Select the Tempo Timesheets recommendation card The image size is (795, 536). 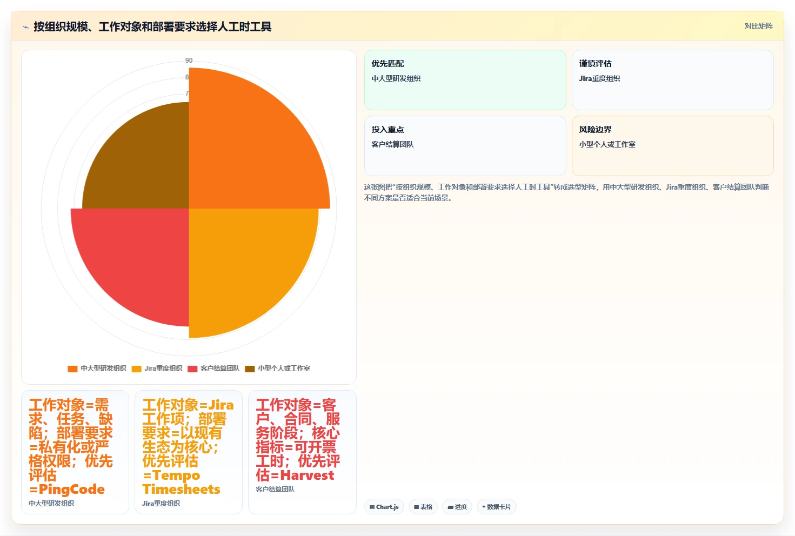click(189, 452)
